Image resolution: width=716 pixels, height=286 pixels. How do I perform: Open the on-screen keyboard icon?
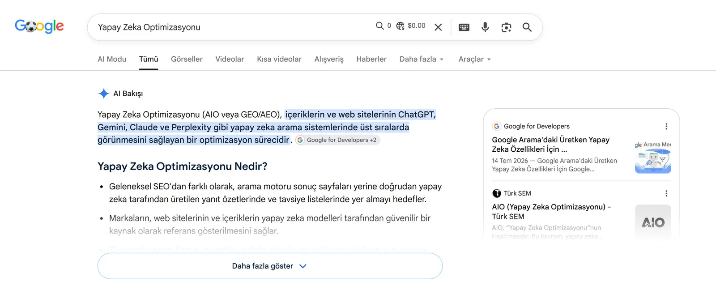point(464,27)
